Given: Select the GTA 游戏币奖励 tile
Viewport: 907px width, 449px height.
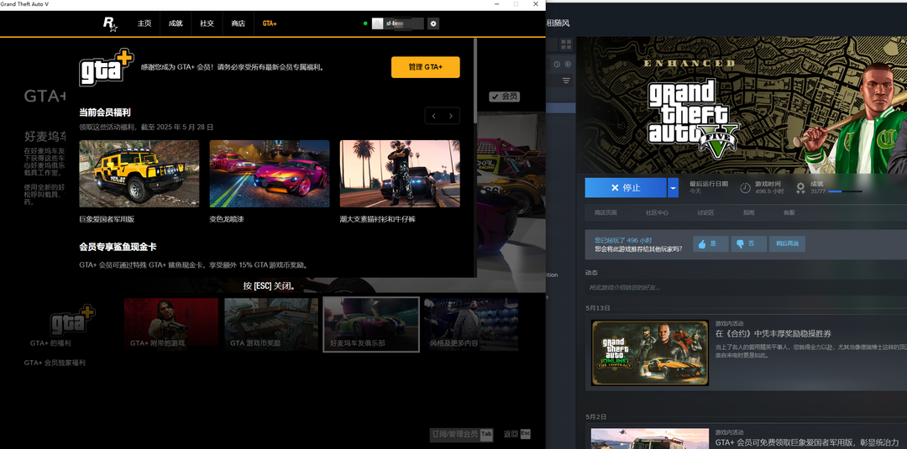Looking at the screenshot, I should click(271, 324).
